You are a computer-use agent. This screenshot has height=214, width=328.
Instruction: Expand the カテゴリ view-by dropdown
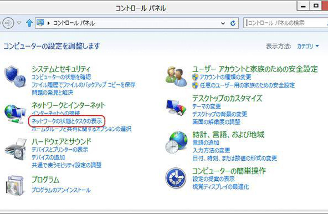307,46
